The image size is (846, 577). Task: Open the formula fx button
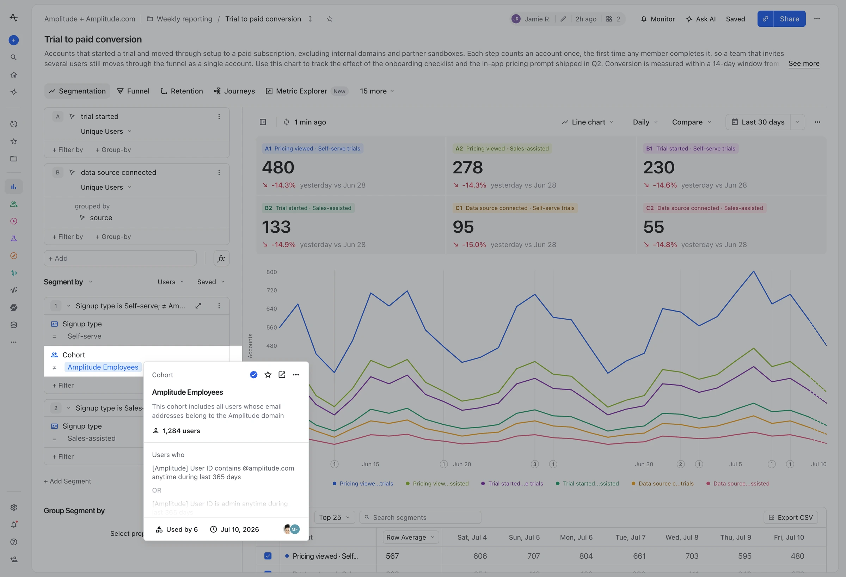[x=221, y=258]
